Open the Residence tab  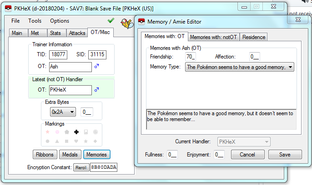254,37
